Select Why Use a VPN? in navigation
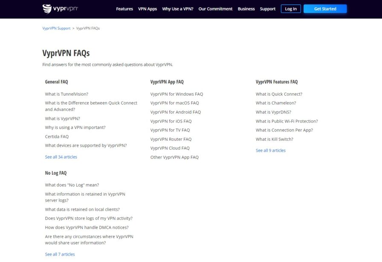The image size is (382, 262). pos(178,9)
